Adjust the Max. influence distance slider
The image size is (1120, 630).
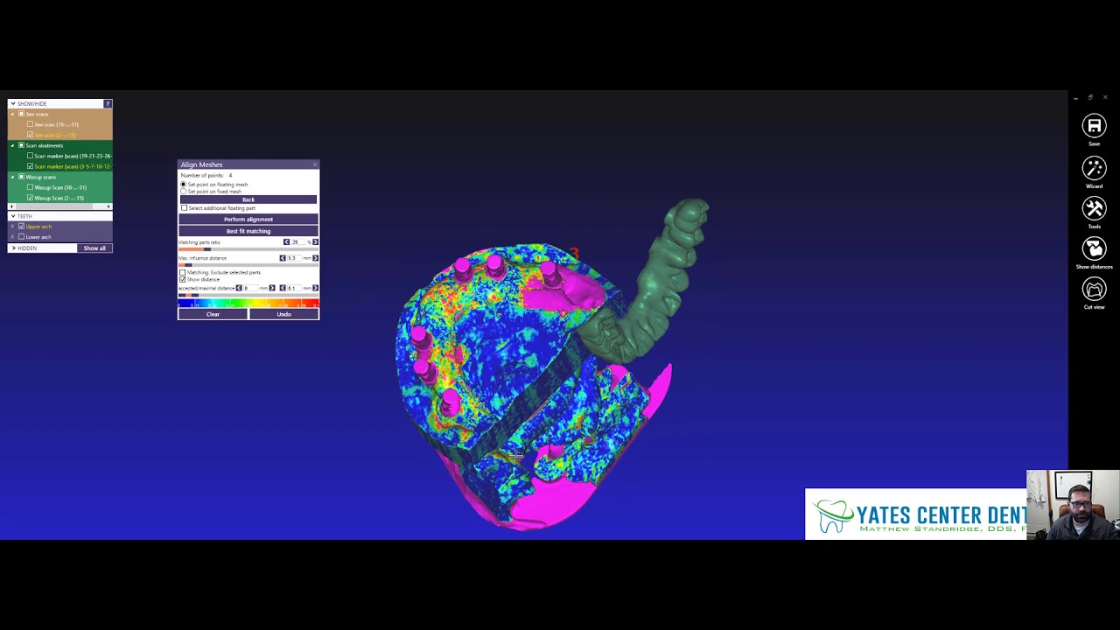188,265
